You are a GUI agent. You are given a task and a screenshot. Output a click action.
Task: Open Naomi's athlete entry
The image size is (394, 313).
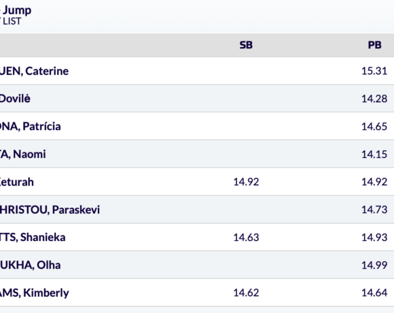[x=23, y=154]
